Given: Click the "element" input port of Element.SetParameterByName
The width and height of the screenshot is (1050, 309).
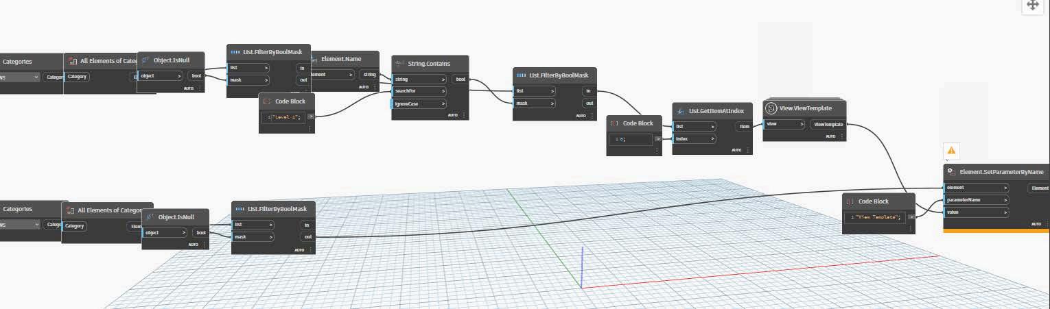Looking at the screenshot, I should point(976,187).
